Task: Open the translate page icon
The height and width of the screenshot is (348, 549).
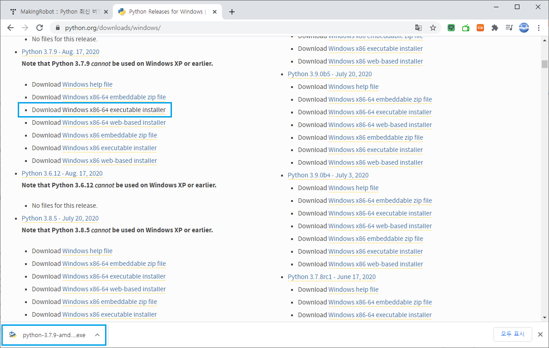Action: (x=418, y=28)
